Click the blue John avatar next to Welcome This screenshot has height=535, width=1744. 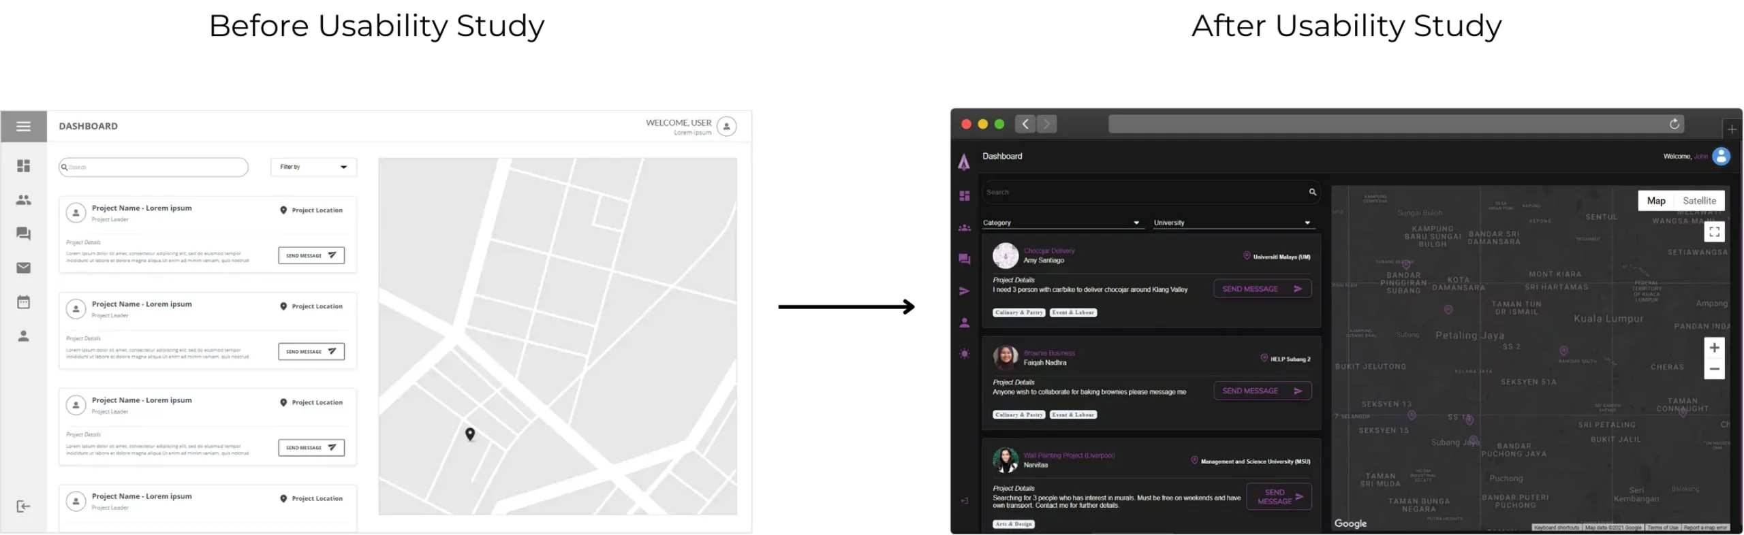coord(1720,157)
